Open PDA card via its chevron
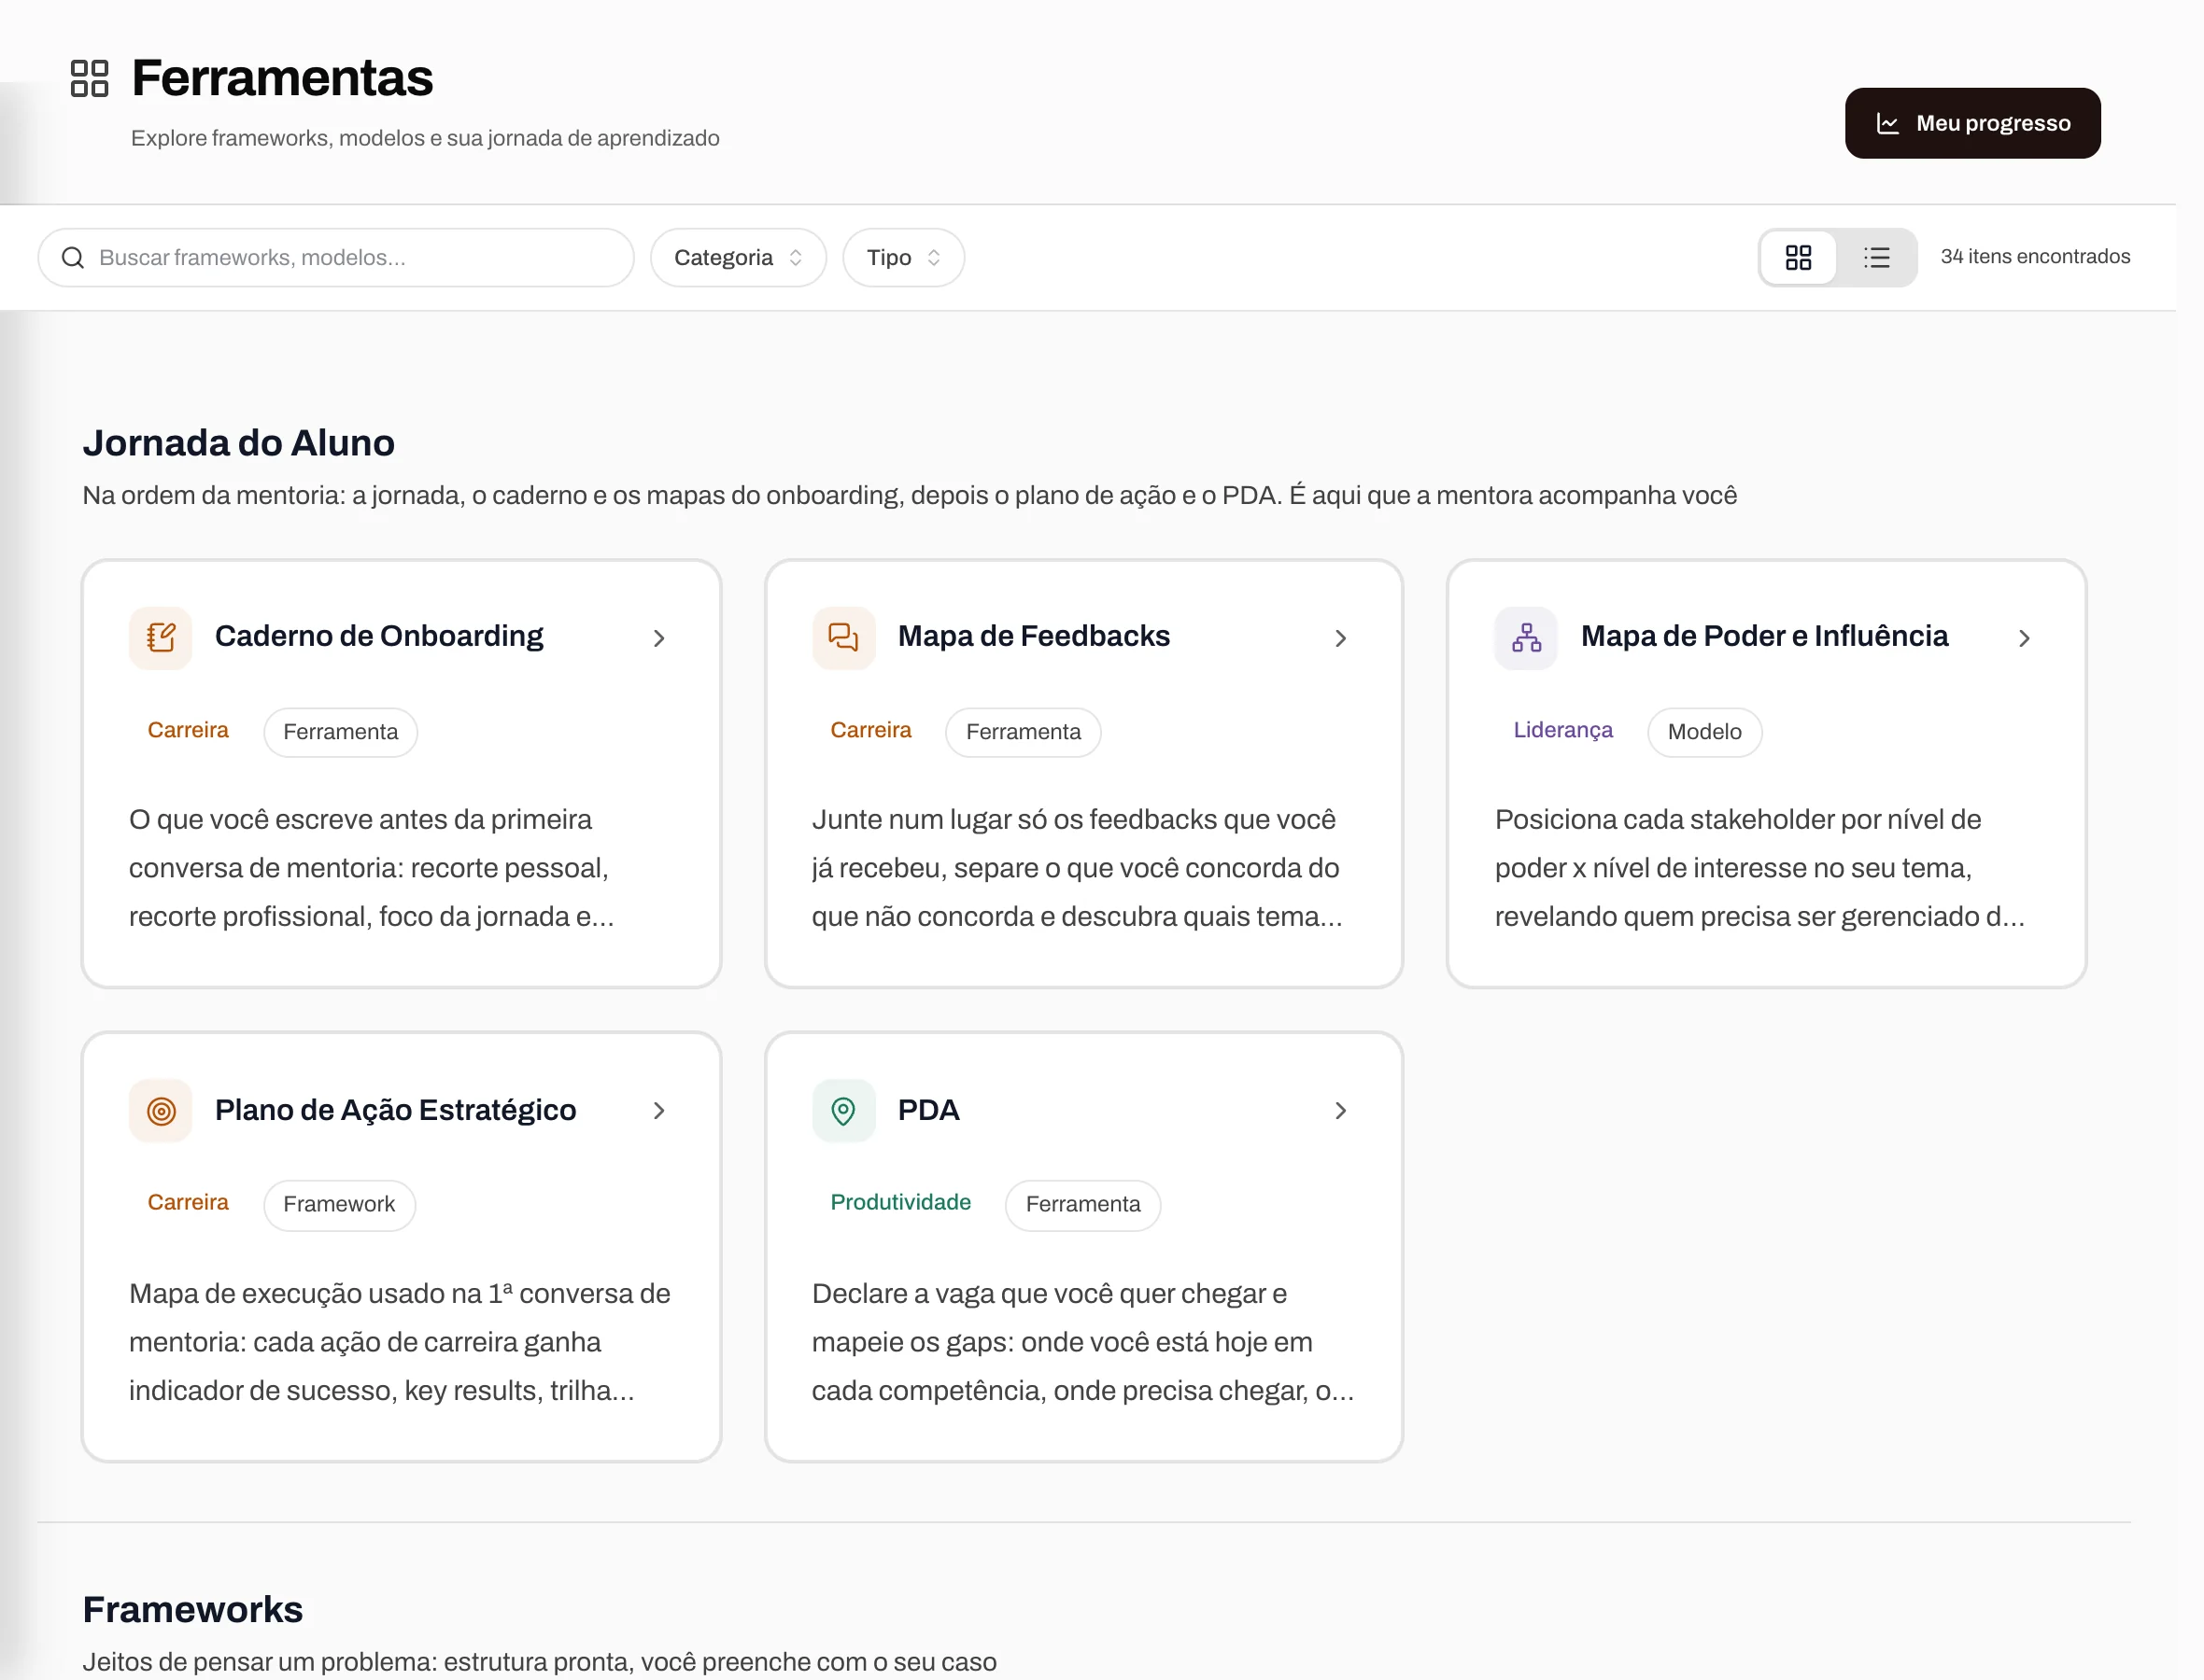 tap(1340, 1111)
